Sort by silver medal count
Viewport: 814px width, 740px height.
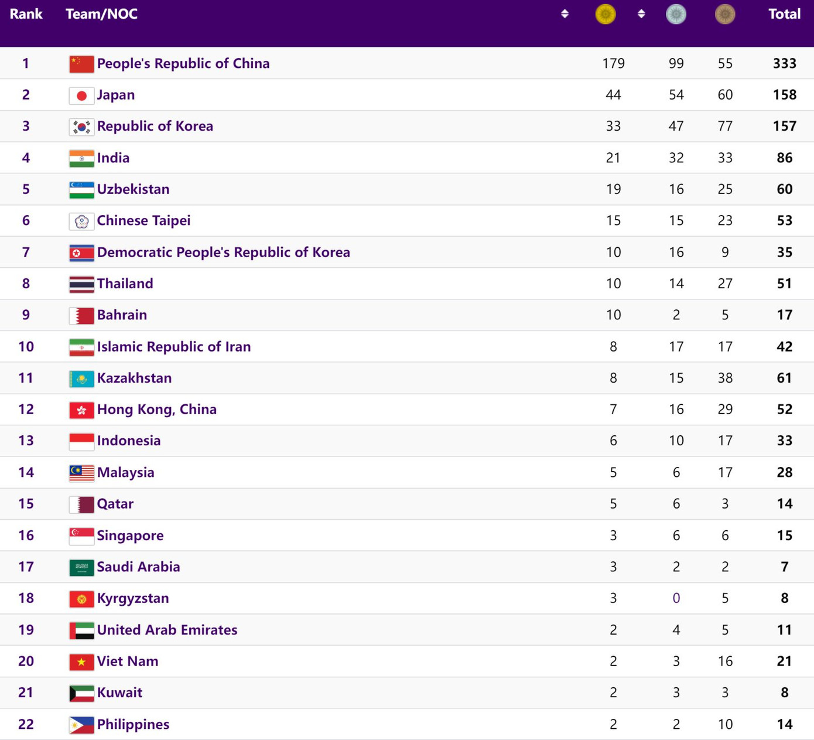click(676, 14)
